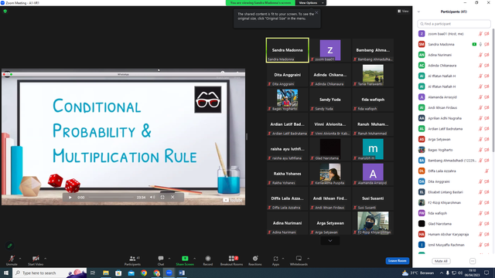The image size is (495, 278).
Task: Open the Reactions icon
Action: click(x=255, y=259)
